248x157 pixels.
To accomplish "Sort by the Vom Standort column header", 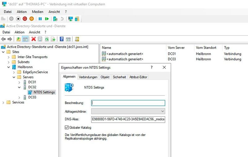I will [x=208, y=48].
